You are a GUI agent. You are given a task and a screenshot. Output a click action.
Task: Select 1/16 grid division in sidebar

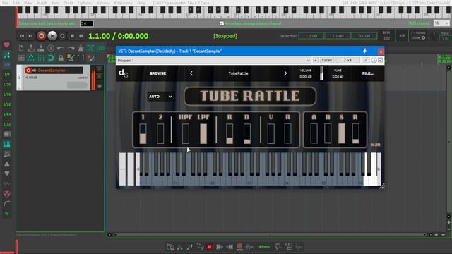point(6,85)
